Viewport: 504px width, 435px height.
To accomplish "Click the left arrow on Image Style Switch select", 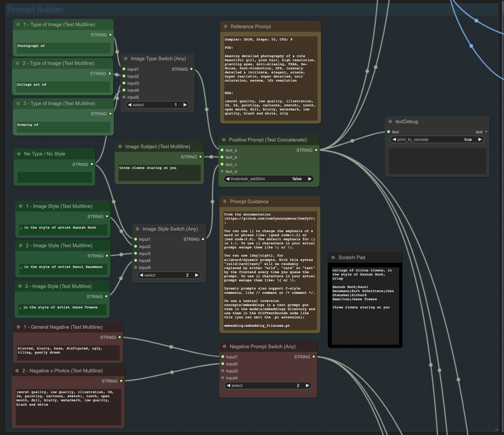I will [x=141, y=275].
